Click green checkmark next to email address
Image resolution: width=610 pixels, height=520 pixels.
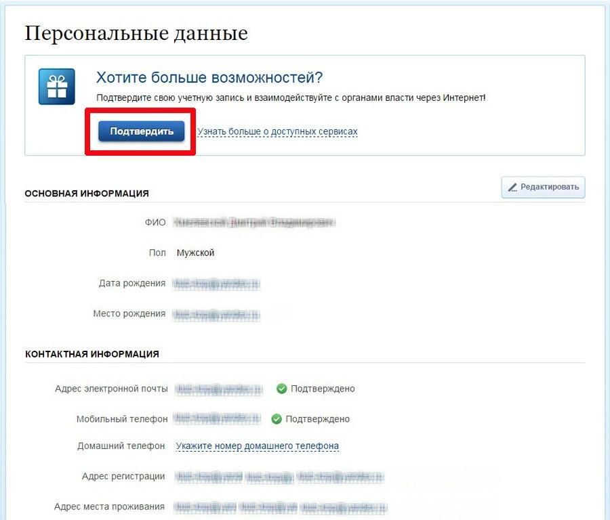(x=281, y=389)
